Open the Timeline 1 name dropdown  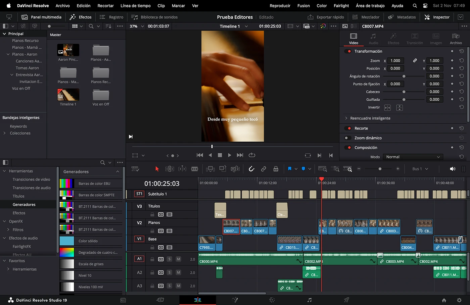(246, 26)
